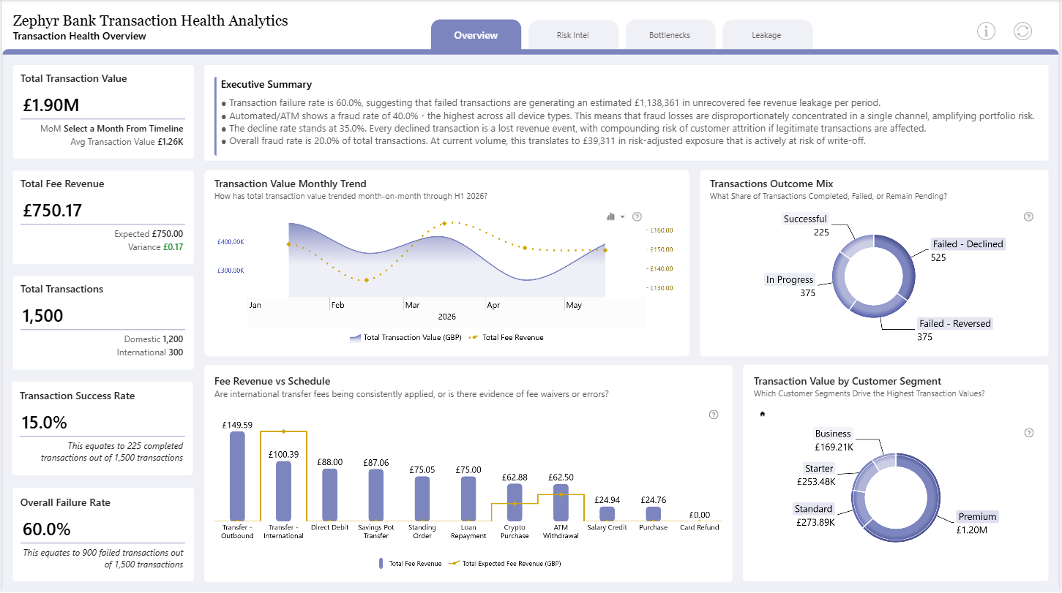Select the Transfer - Outbound bar
The width and height of the screenshot is (1062, 593).
coord(237,475)
